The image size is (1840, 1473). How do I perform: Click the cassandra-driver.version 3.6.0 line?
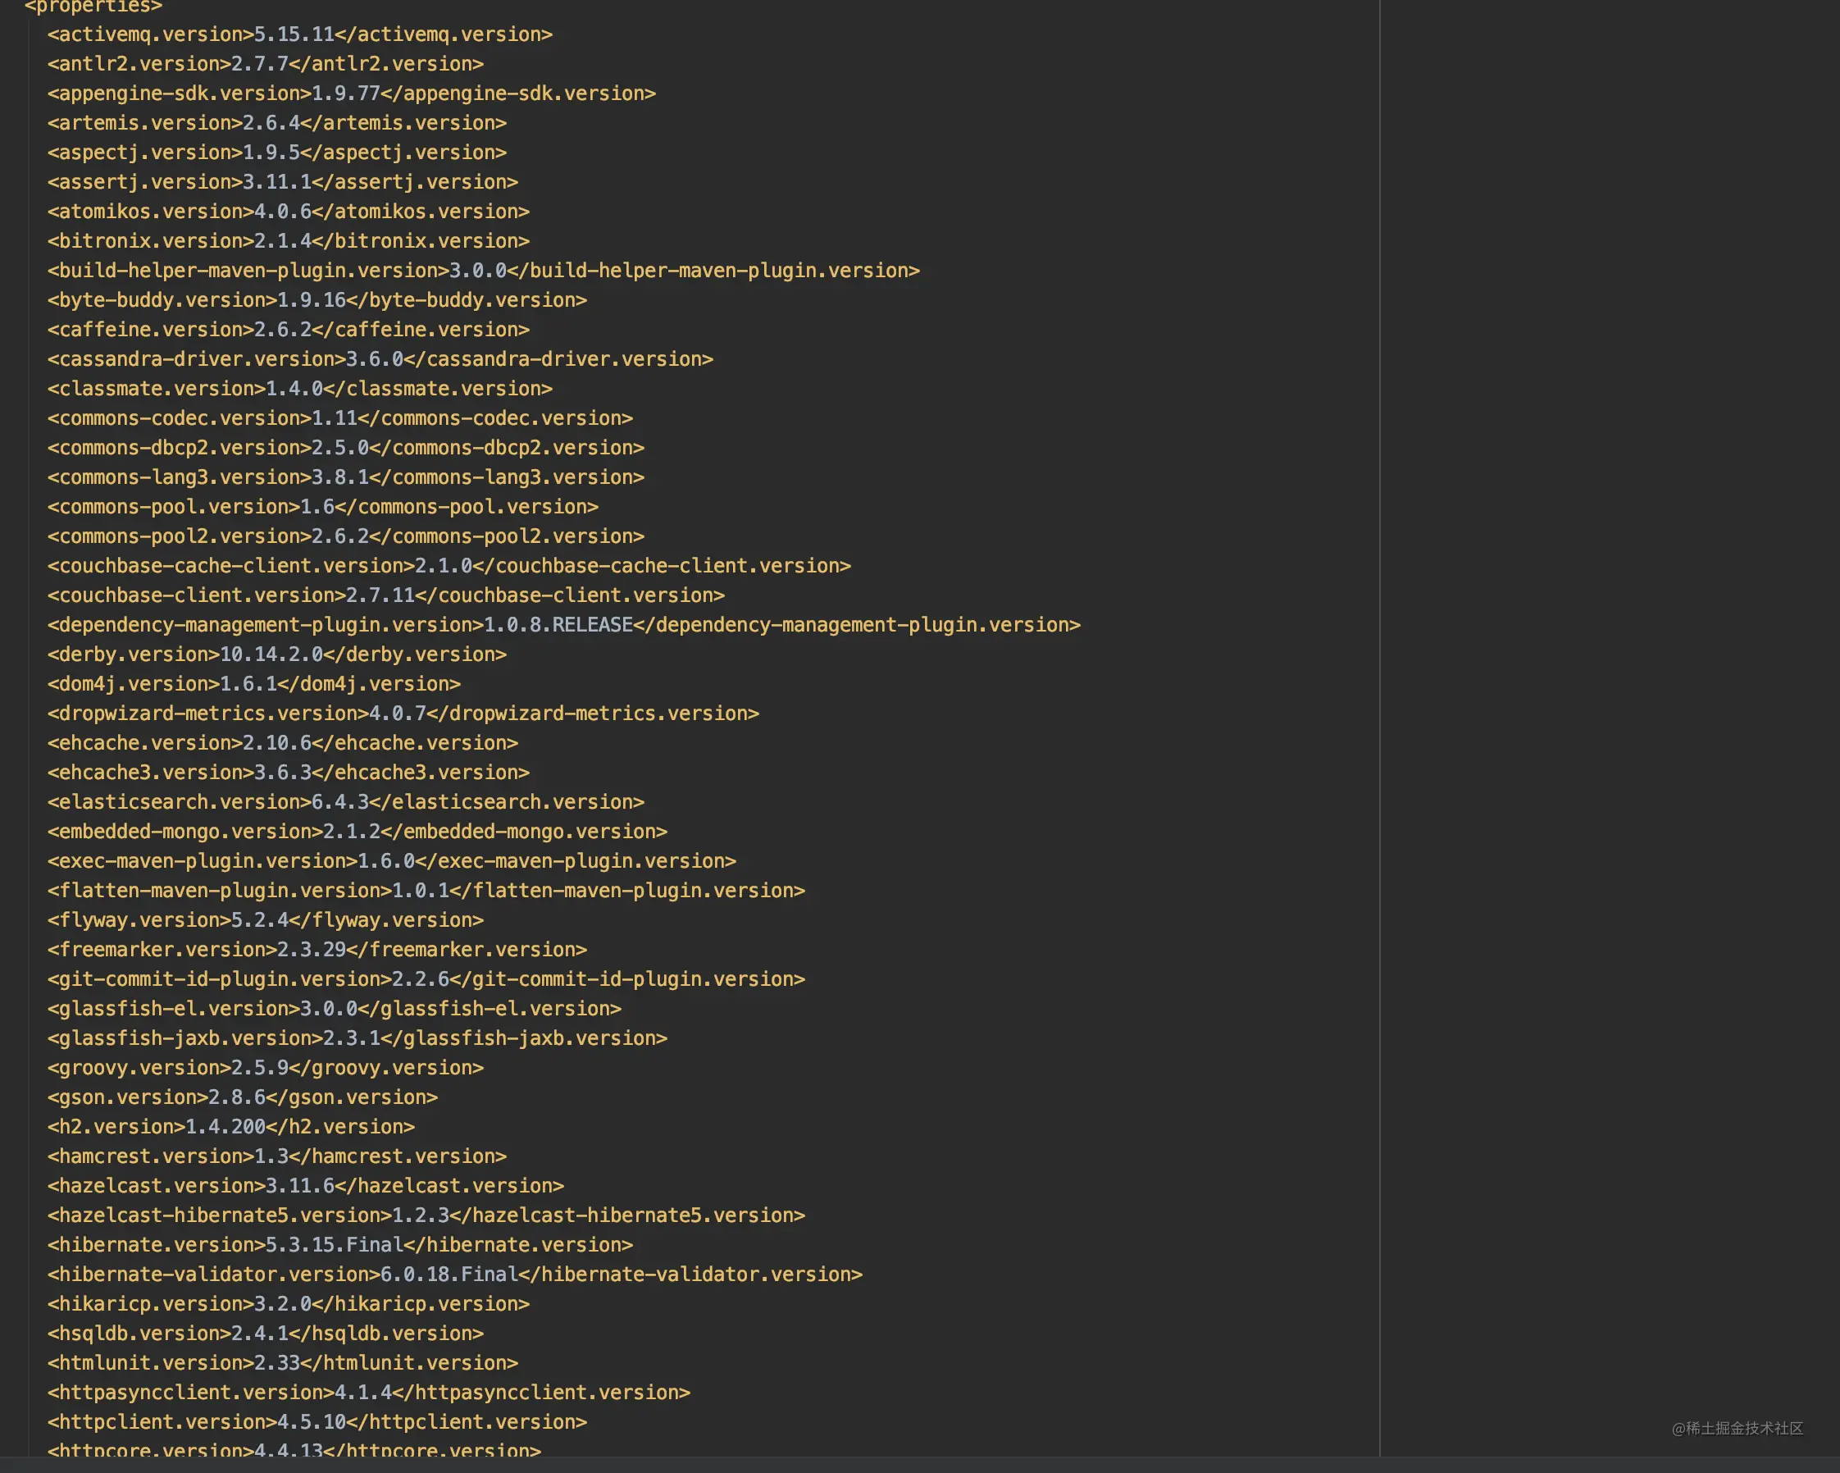click(x=380, y=359)
